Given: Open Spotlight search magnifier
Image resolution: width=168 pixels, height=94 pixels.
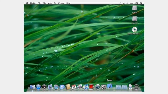Looking at the screenshot, I should click(x=141, y=3).
